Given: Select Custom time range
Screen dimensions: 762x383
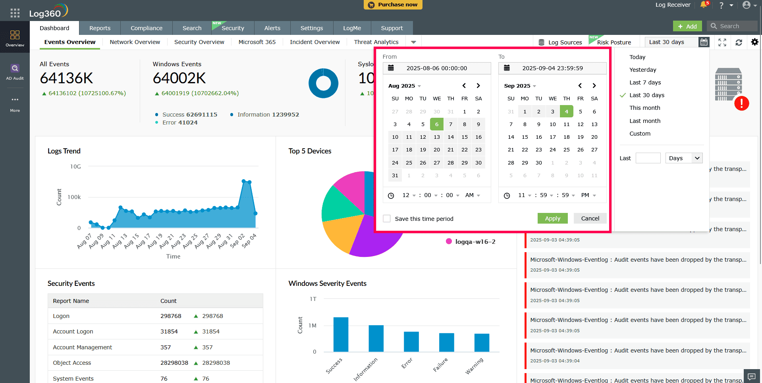Looking at the screenshot, I should click(x=640, y=134).
